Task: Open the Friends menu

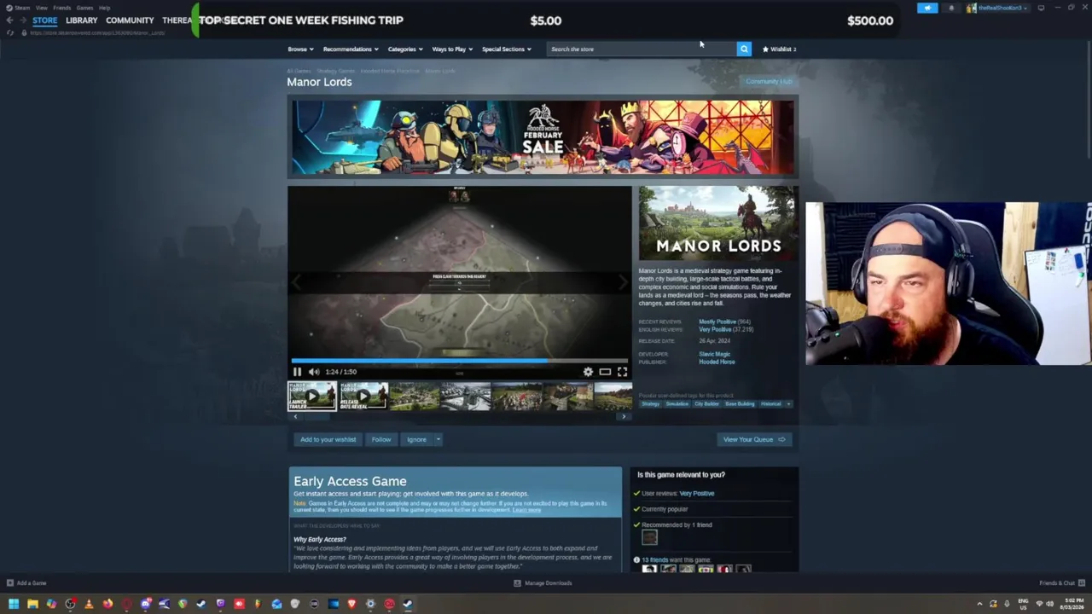Action: (x=62, y=8)
